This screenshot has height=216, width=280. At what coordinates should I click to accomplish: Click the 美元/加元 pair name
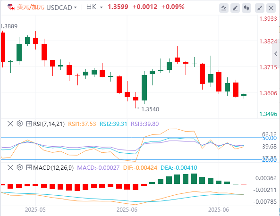30,7
